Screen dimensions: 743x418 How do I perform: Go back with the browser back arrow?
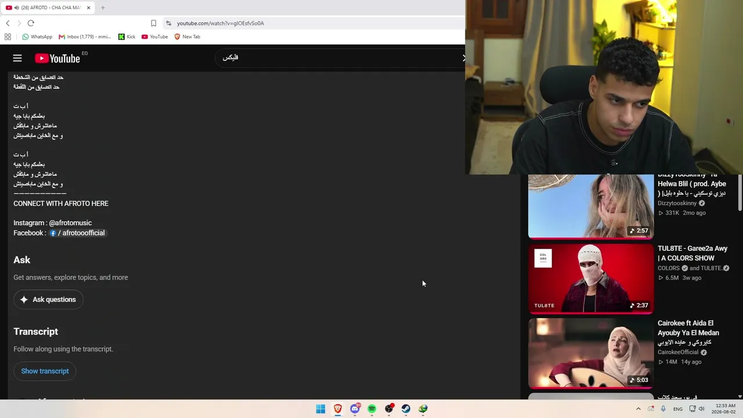pos(8,23)
